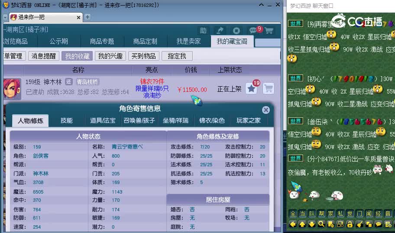Click the 消息提醒 button
This screenshot has width=395, height=233.
click(44, 56)
